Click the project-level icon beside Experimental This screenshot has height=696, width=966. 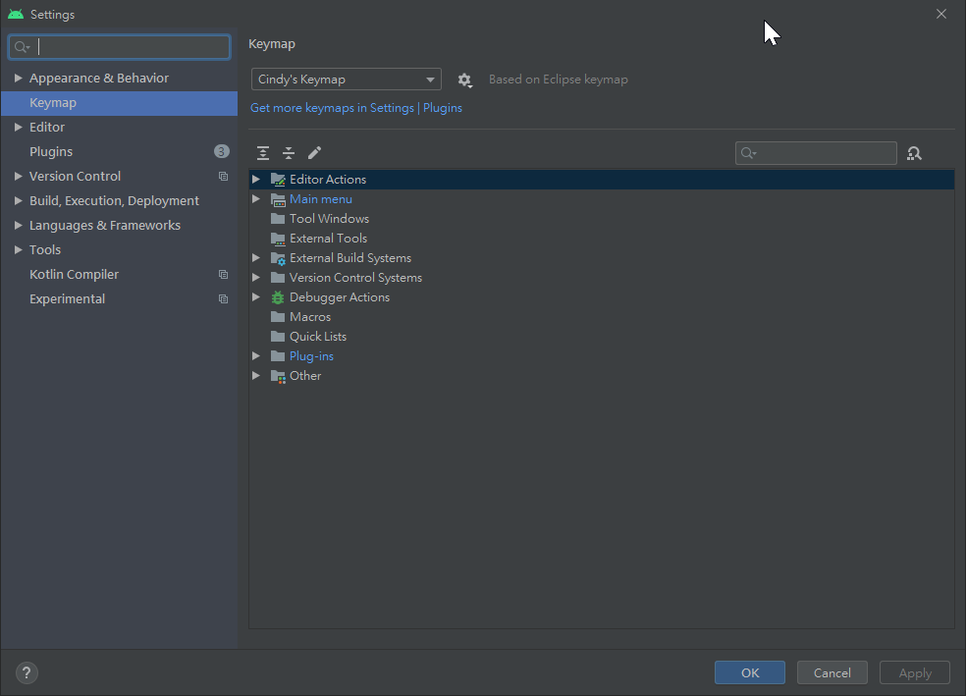223,299
